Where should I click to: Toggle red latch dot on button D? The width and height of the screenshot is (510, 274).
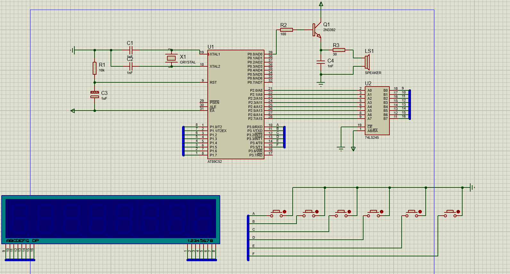(382, 212)
